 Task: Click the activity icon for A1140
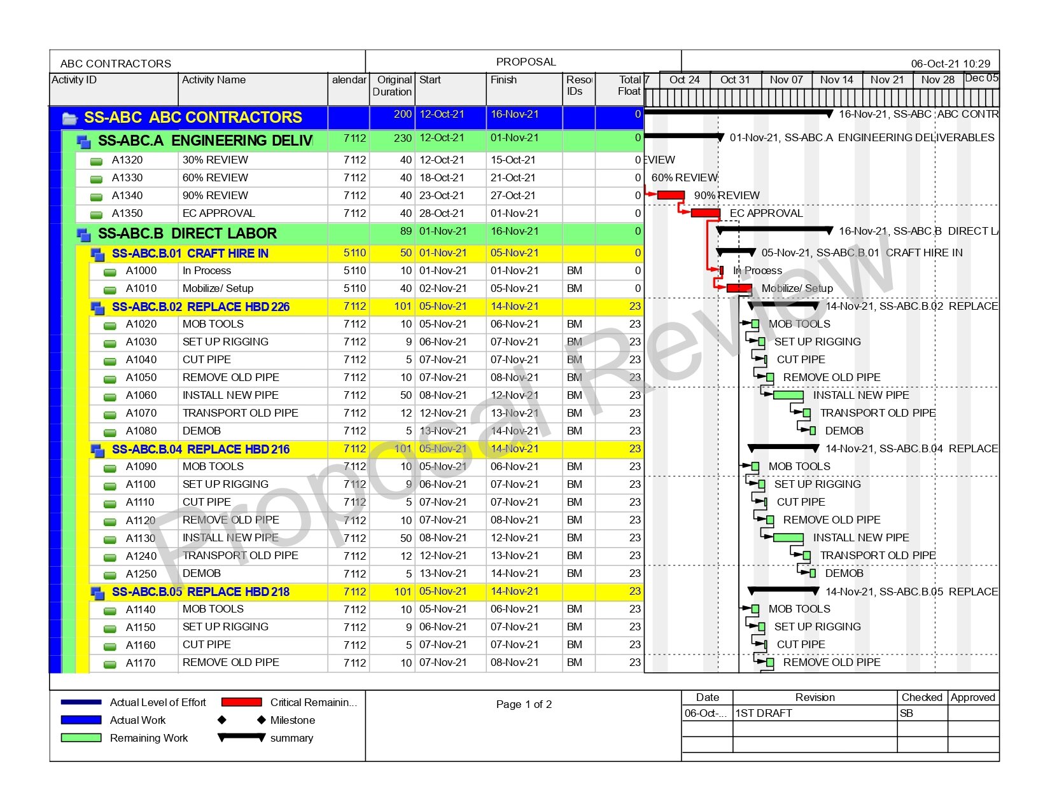110,611
